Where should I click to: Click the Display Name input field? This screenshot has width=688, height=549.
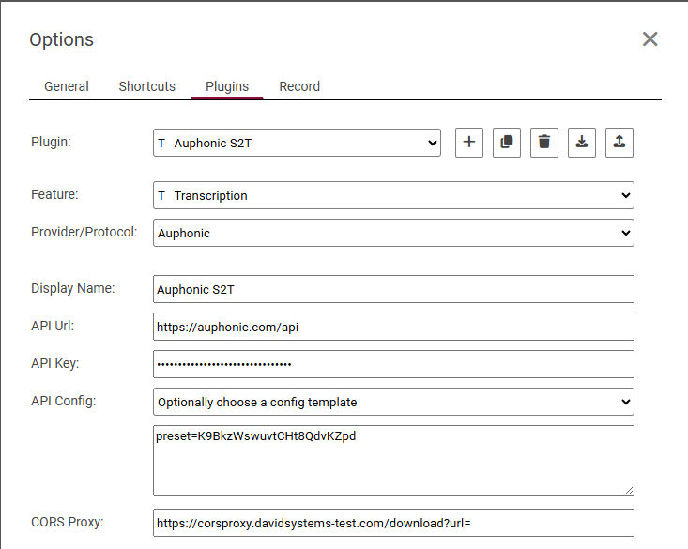pyautogui.click(x=393, y=289)
